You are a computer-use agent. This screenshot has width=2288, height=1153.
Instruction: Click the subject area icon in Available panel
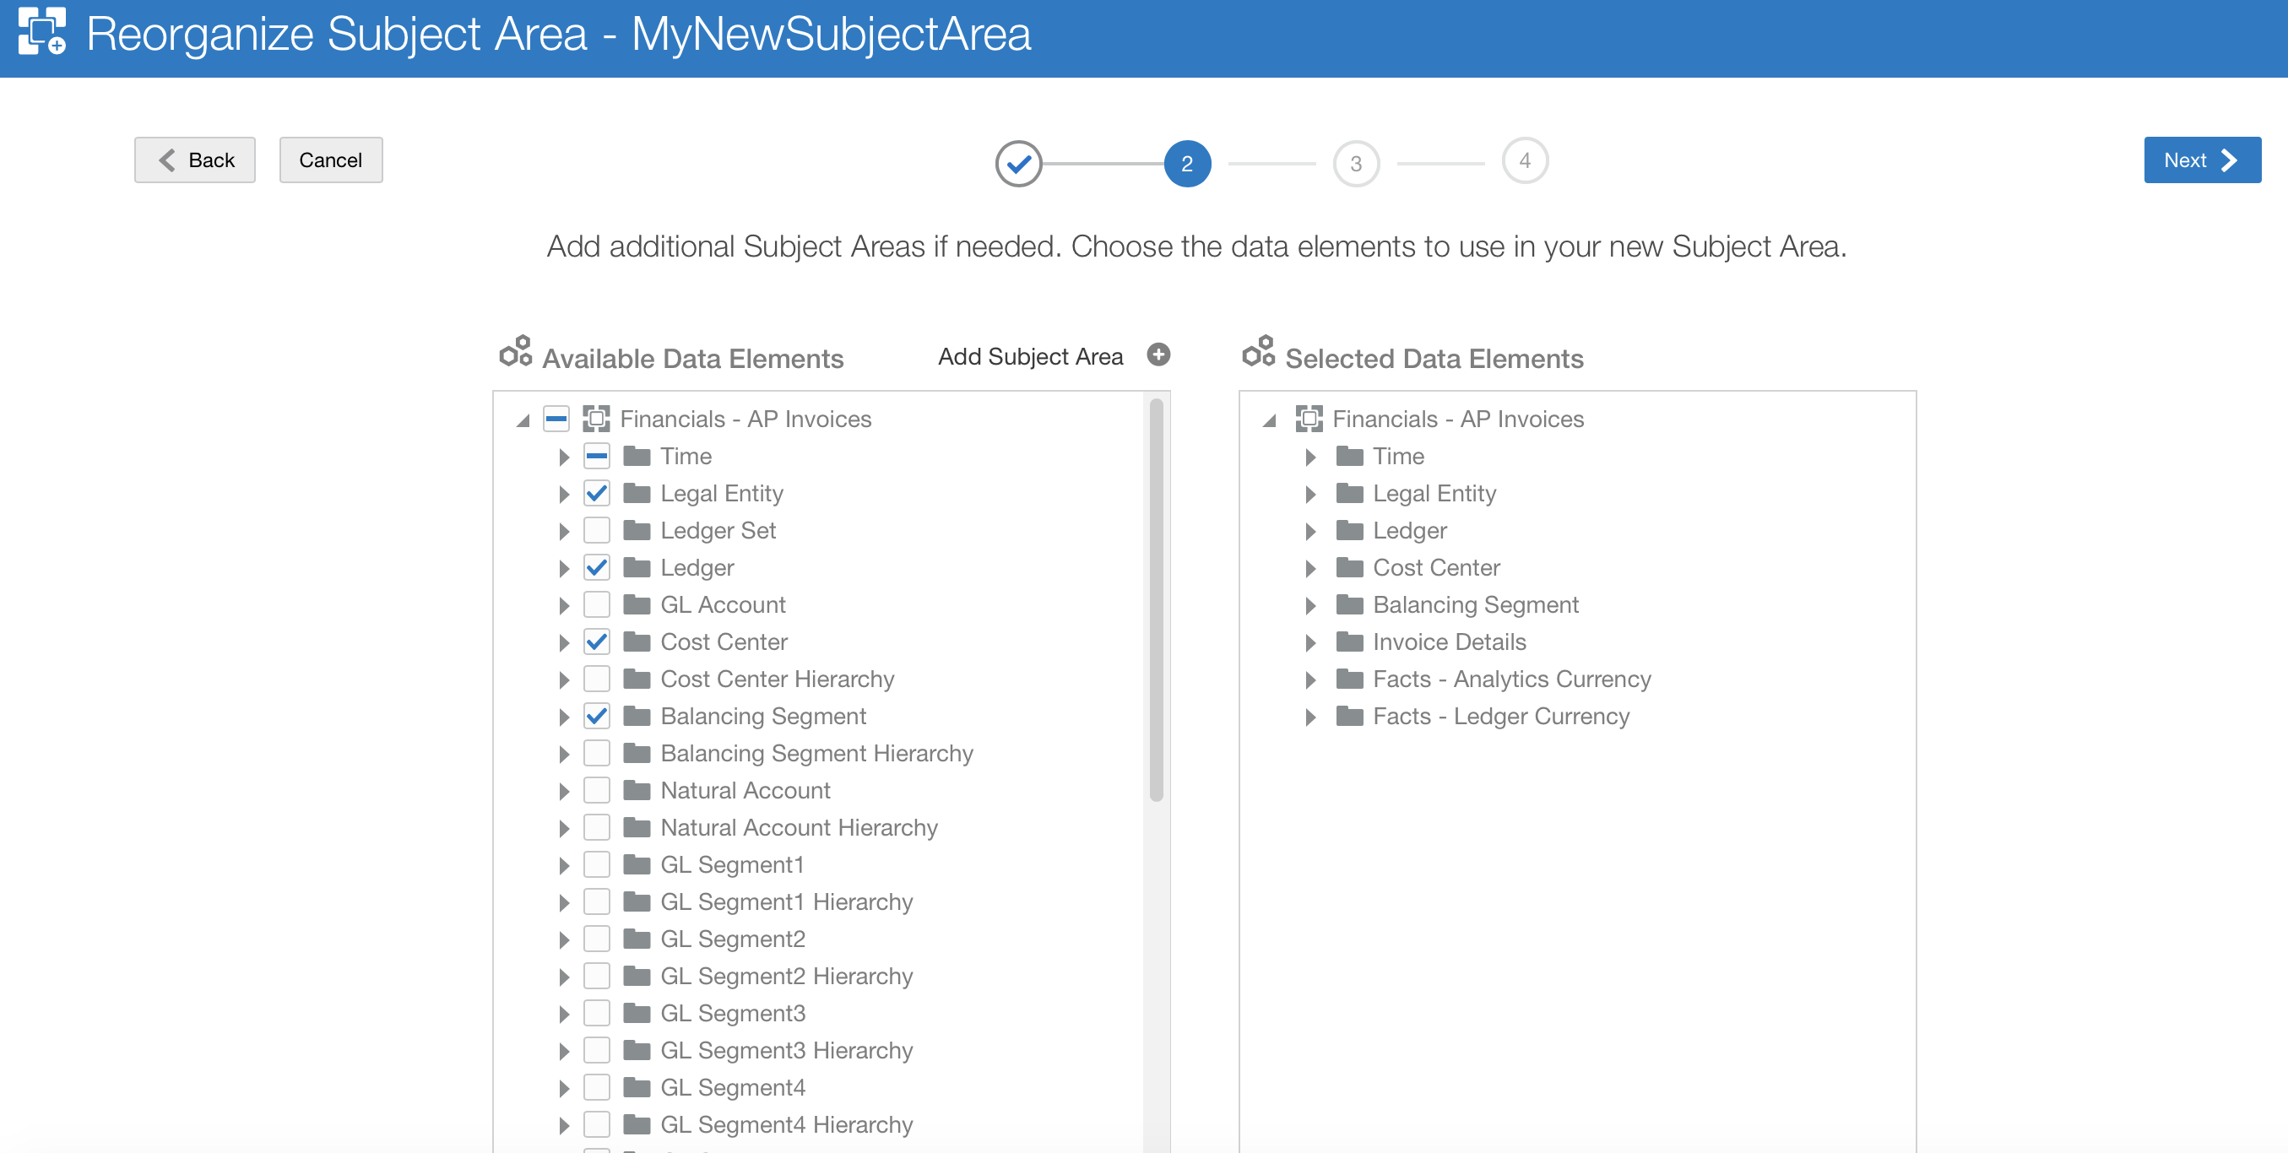click(x=596, y=419)
